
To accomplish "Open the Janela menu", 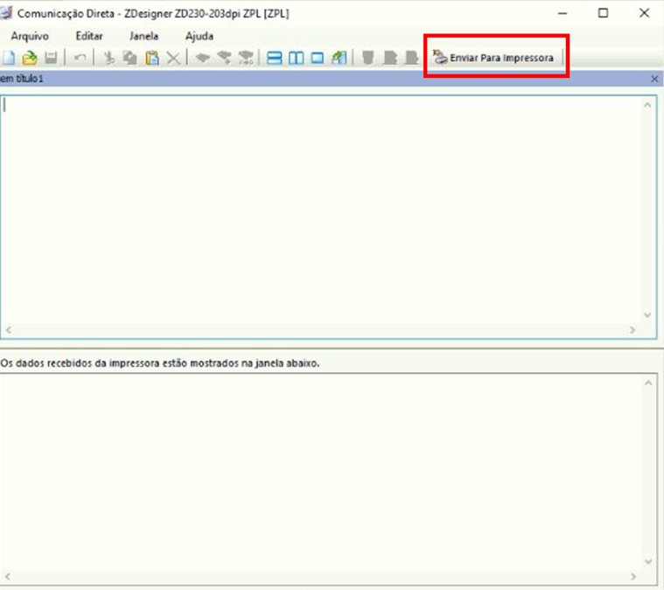I will click(x=143, y=36).
